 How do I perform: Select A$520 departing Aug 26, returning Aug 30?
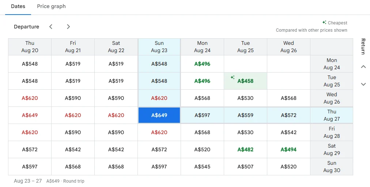click(x=288, y=167)
